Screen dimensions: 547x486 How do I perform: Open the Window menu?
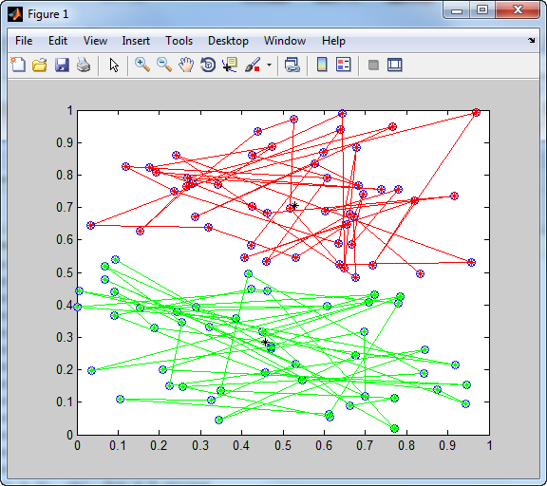click(x=285, y=41)
